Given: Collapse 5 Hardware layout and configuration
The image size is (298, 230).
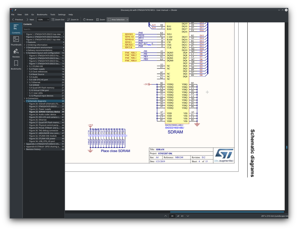Looking at the screenshot, I should [x=24, y=53].
